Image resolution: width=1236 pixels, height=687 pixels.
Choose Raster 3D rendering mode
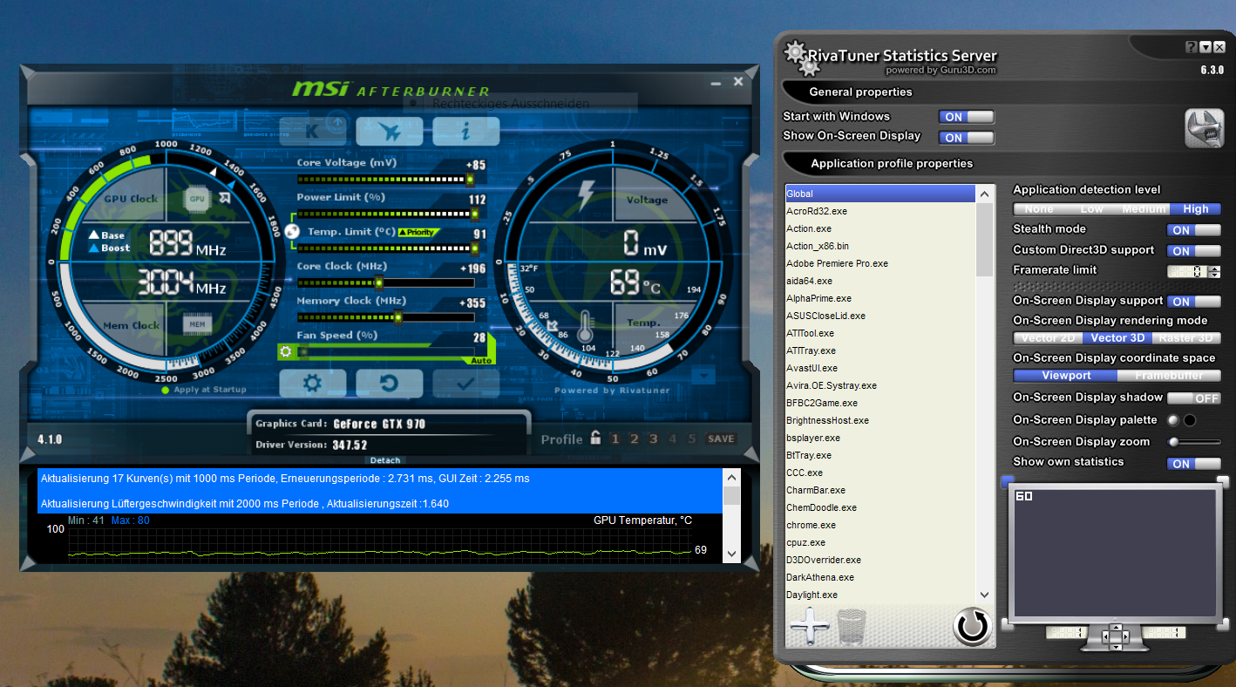click(x=1186, y=338)
